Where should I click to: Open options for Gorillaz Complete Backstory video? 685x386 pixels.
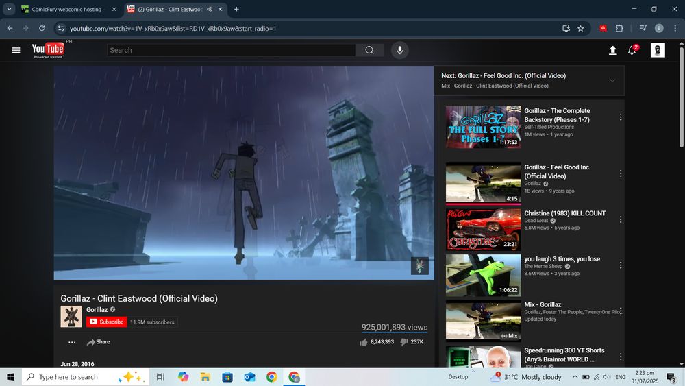click(621, 117)
